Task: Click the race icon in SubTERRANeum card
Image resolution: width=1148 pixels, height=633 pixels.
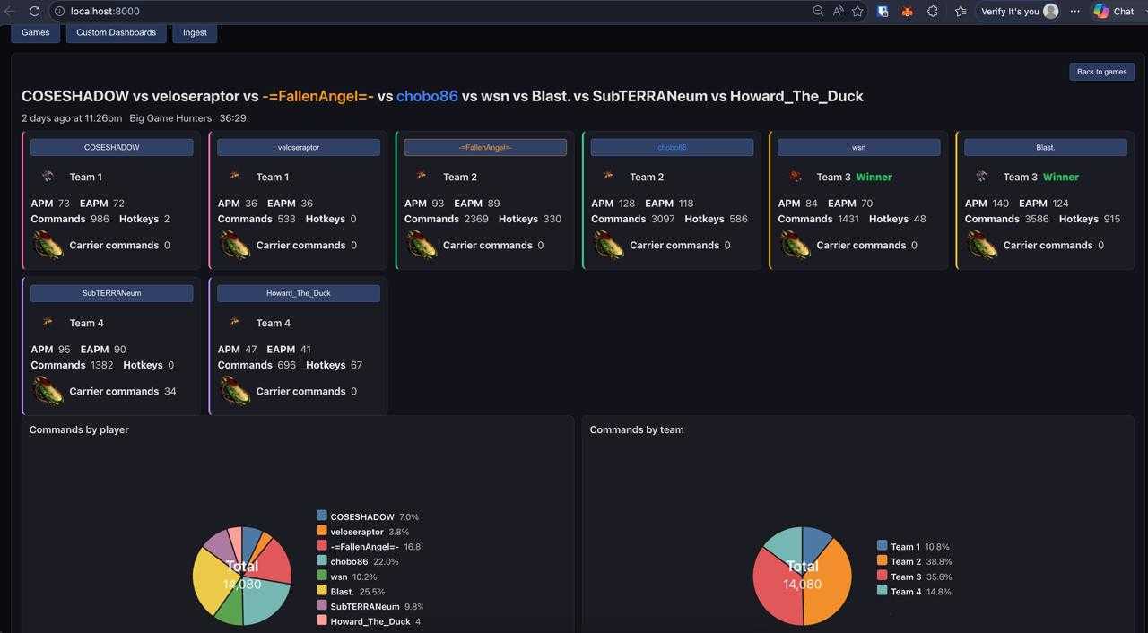Action: tap(48, 323)
